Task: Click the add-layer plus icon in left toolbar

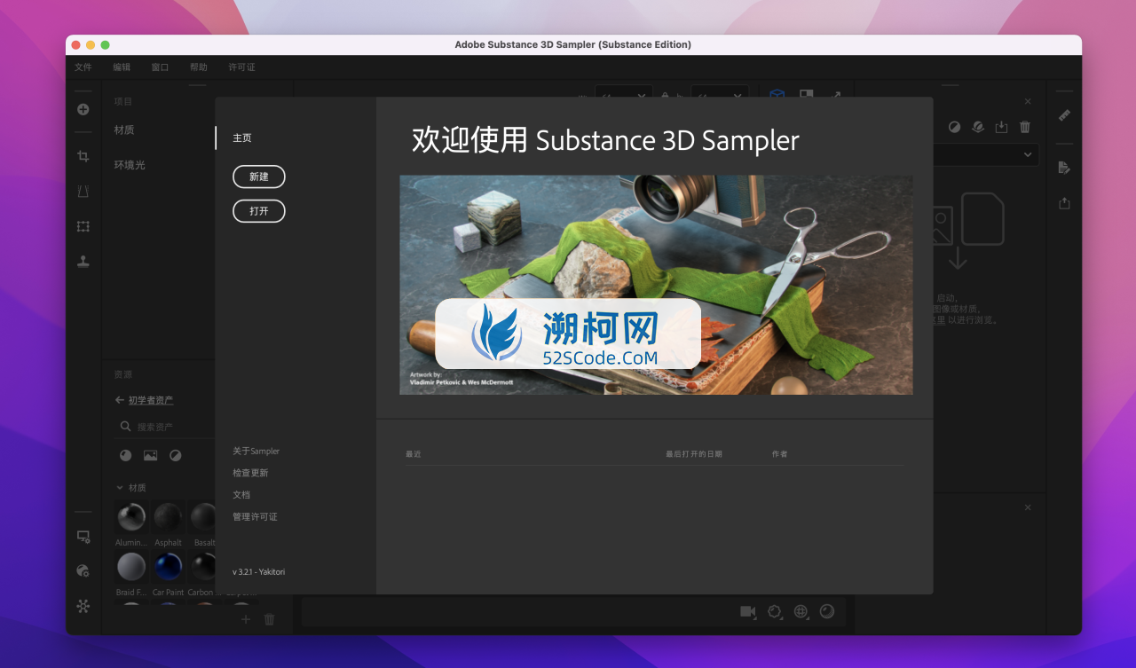Action: (x=83, y=110)
